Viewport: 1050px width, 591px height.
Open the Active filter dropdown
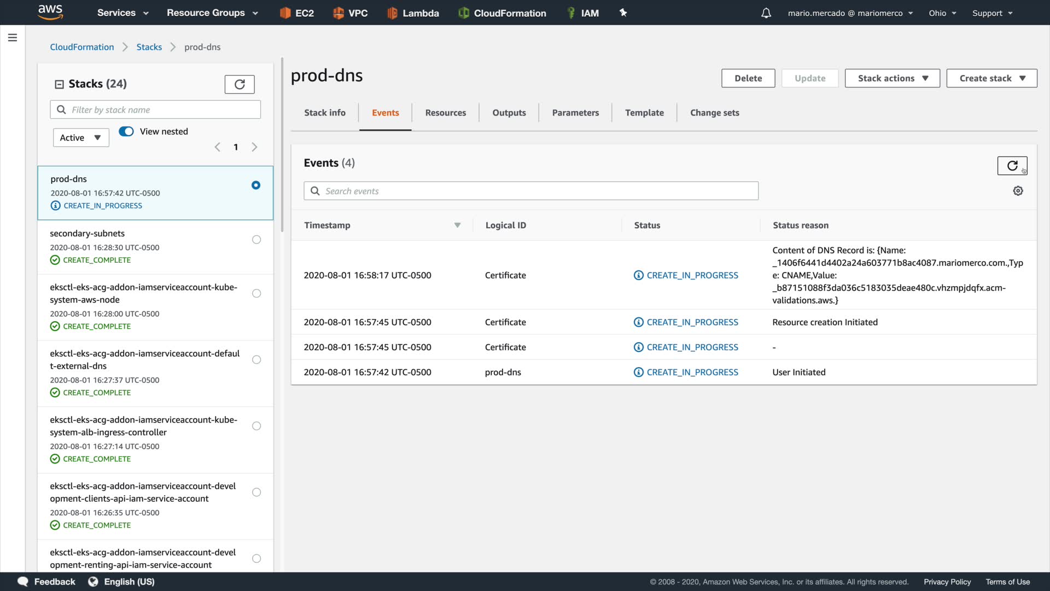(x=81, y=138)
